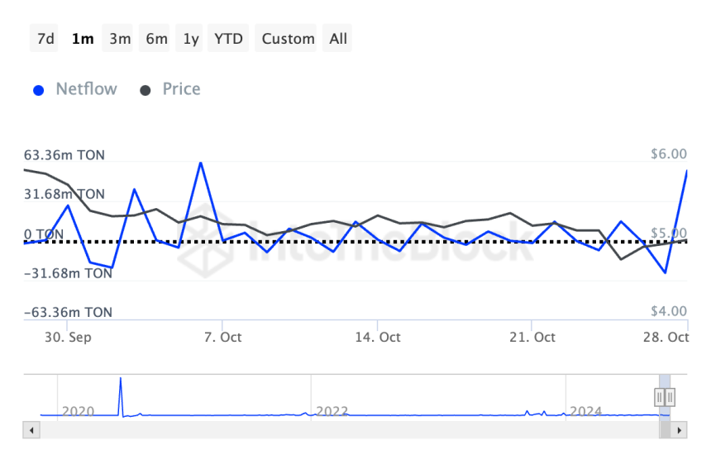Open the Custom date range picker
Viewport: 711px width, 473px height.
click(x=288, y=39)
